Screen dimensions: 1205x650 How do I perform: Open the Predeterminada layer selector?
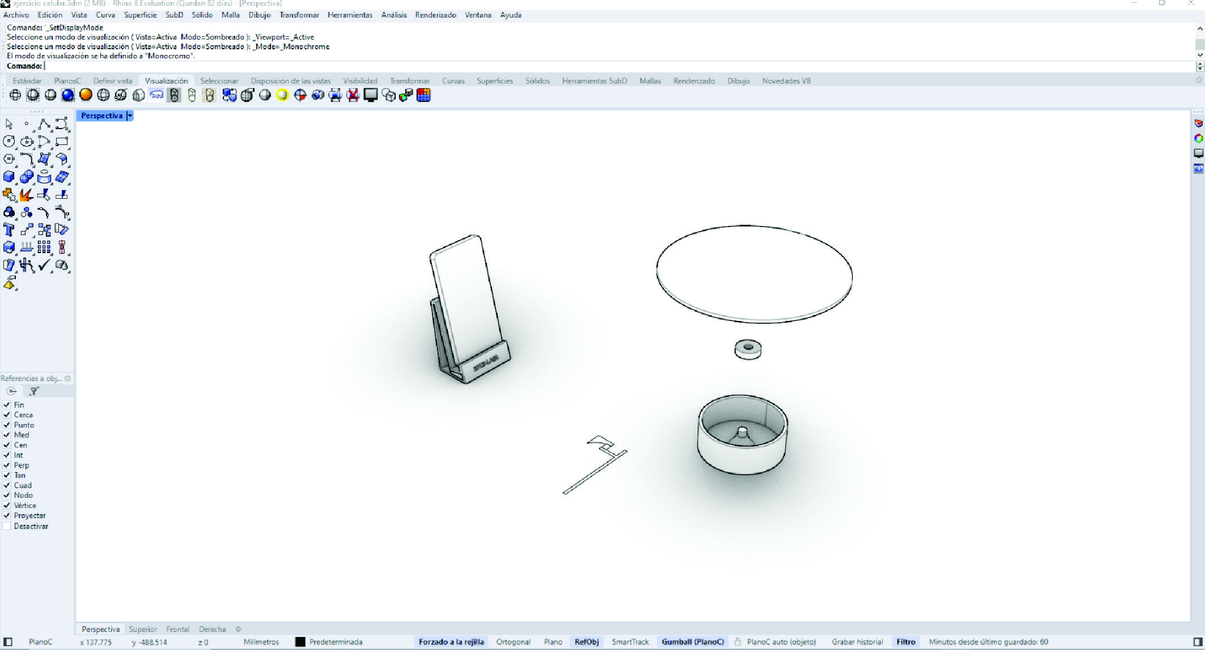(x=335, y=642)
